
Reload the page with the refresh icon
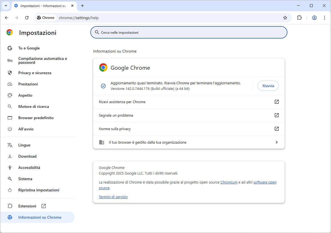27,18
